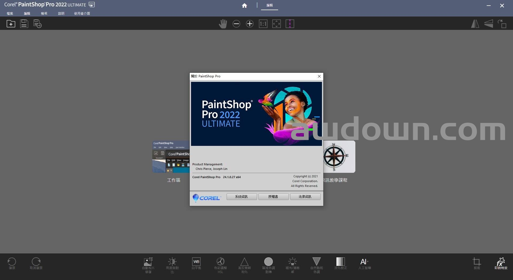Click the open file folder icon
The height and width of the screenshot is (280, 513).
tap(11, 24)
